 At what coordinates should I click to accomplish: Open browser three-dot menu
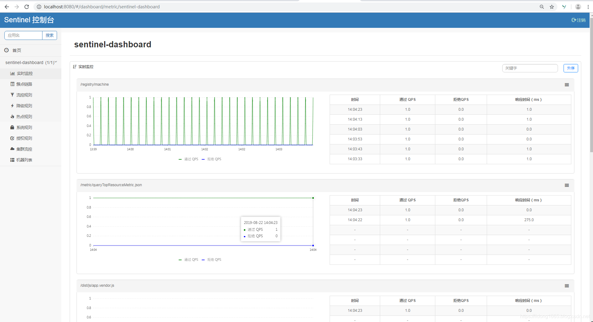click(x=588, y=7)
